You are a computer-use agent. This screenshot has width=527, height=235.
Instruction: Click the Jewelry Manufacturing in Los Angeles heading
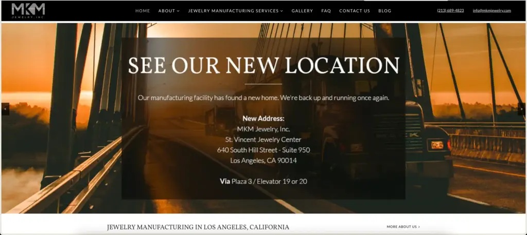tap(198, 227)
